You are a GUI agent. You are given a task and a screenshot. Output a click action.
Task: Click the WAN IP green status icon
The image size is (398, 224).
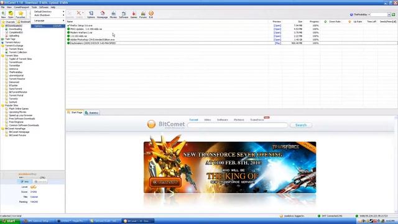pos(356,216)
